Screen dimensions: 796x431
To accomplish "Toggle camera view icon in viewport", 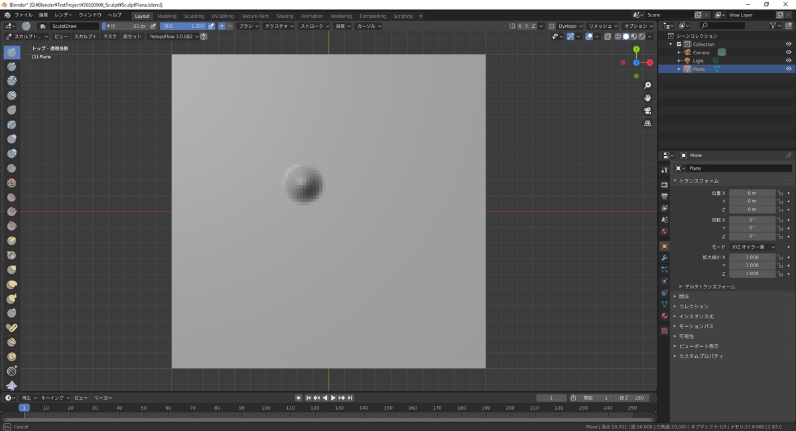I will [648, 111].
